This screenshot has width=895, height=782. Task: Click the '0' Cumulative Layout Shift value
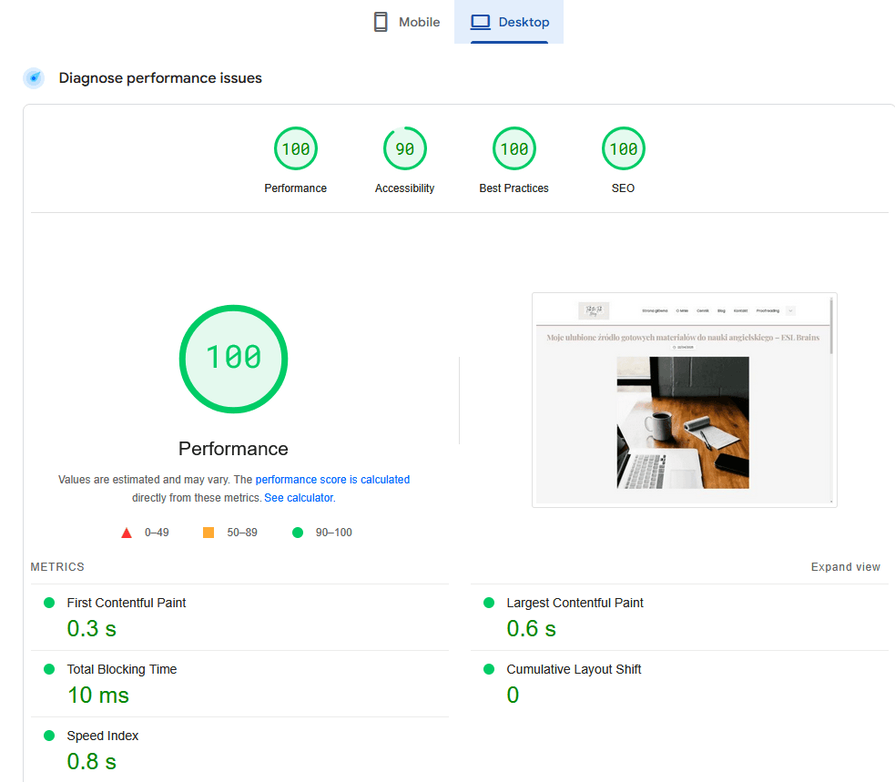click(513, 696)
